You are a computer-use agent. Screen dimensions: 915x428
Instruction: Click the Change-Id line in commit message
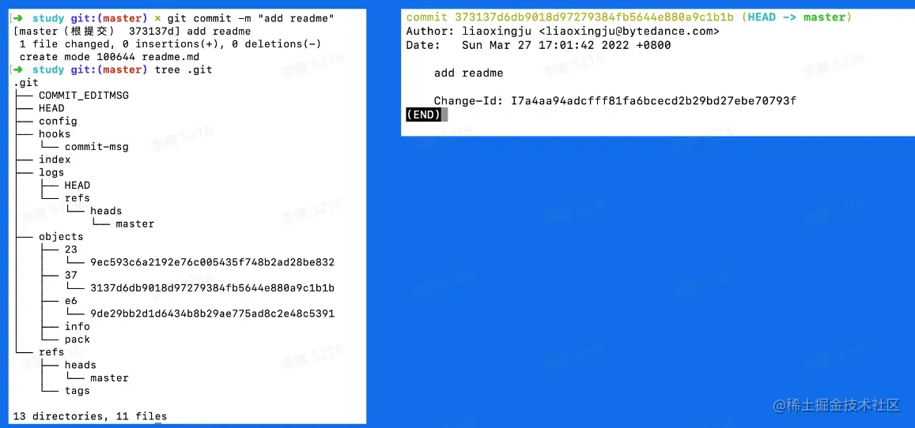[x=615, y=101]
